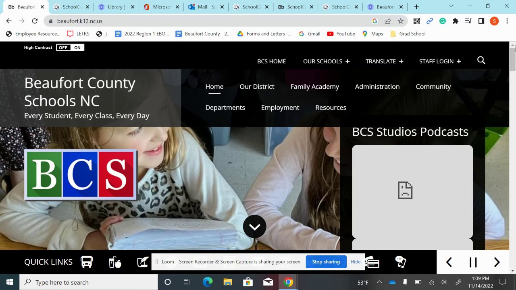Open the tab search dropdown arrow
The image size is (516, 290).
pos(451,6)
